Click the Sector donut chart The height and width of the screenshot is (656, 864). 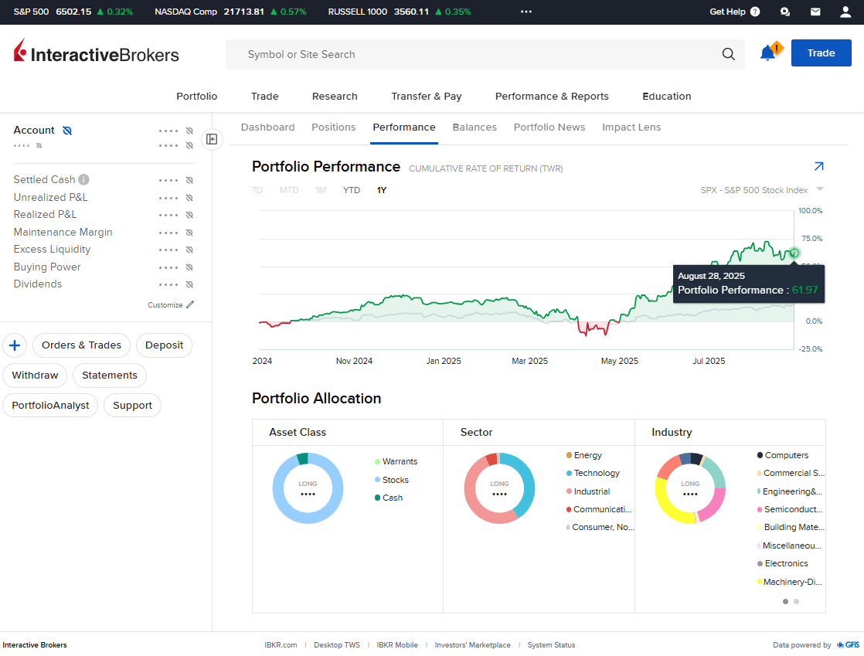tap(499, 488)
